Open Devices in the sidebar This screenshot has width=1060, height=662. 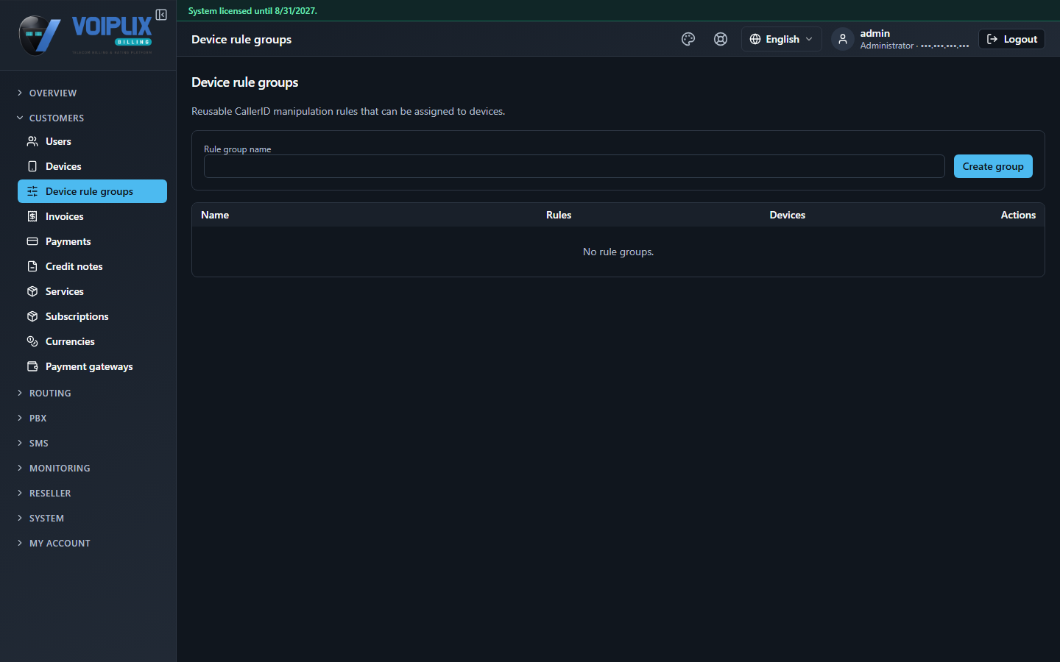click(x=92, y=166)
